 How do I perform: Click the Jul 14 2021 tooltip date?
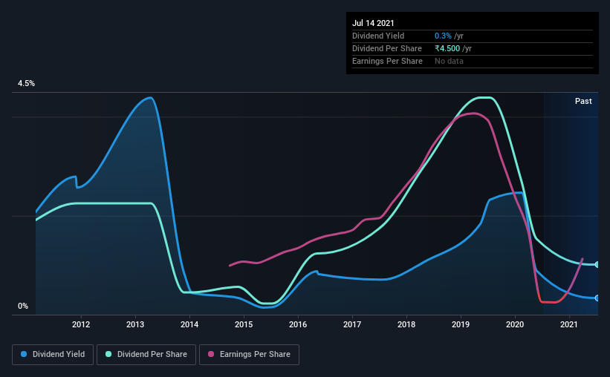[373, 23]
